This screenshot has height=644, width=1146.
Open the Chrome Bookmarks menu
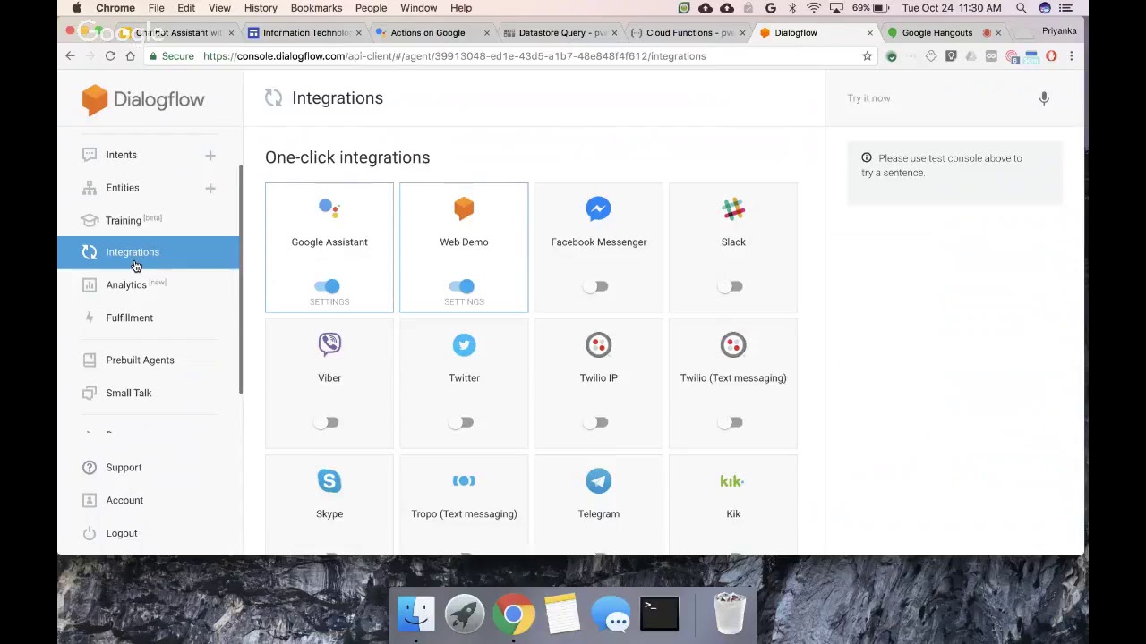click(316, 8)
